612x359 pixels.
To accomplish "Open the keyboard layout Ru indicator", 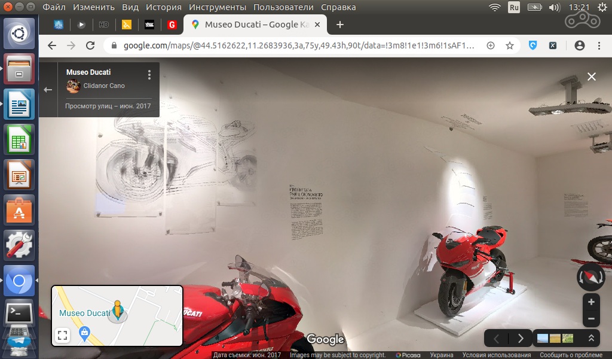I will 514,7.
